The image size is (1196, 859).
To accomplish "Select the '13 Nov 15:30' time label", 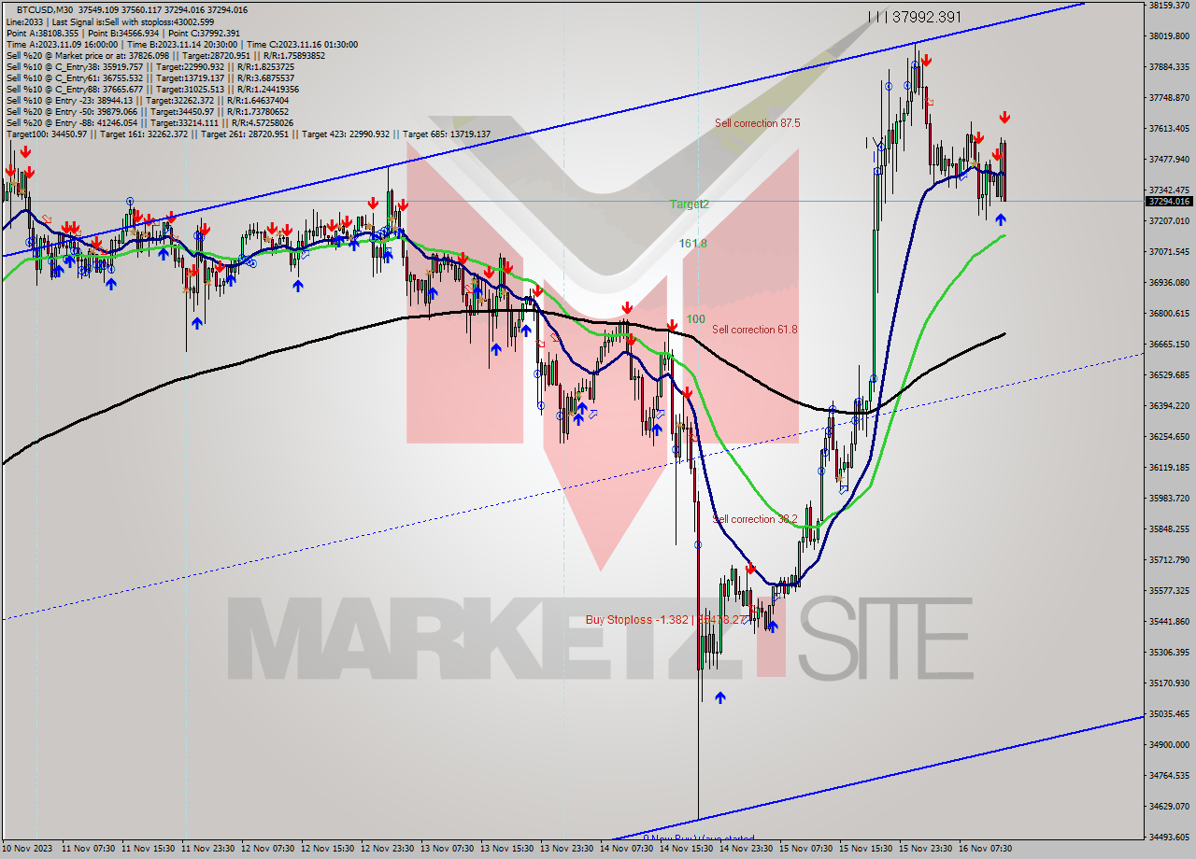I will [507, 849].
